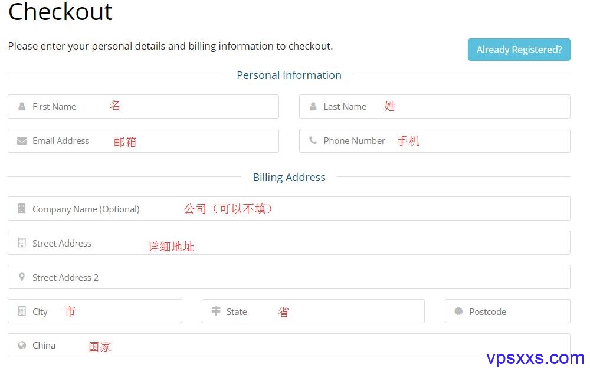590x371 pixels.
Task: Click the building icon in Company Name
Action: click(x=22, y=208)
